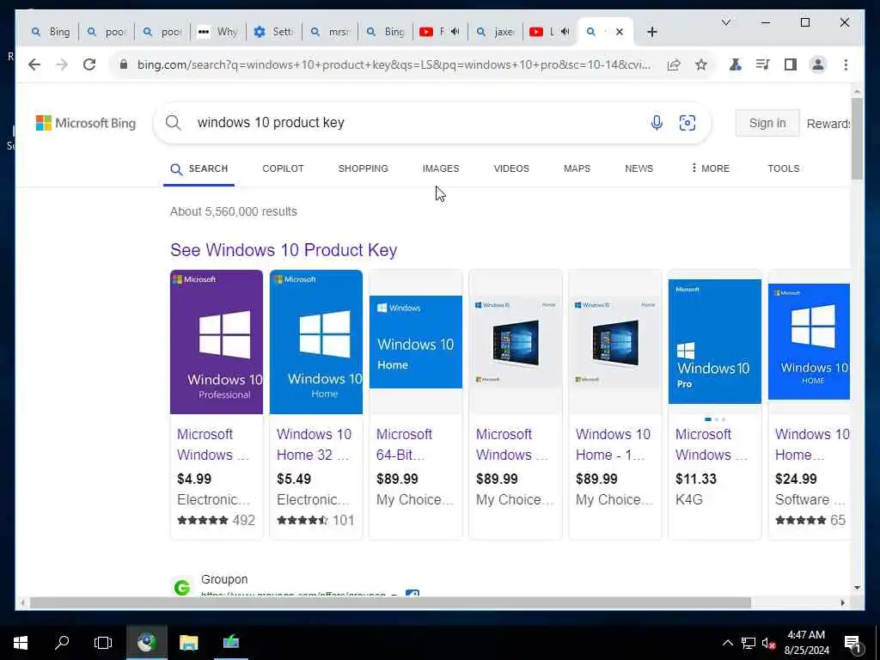880x660 pixels.
Task: Open the purple Windows 10 Professional thumbnail
Action: point(216,342)
